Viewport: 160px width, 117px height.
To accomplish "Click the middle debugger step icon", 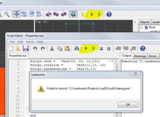I will (x=126, y=48).
